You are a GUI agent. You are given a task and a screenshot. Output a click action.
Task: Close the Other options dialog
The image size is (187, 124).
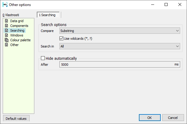180,5
